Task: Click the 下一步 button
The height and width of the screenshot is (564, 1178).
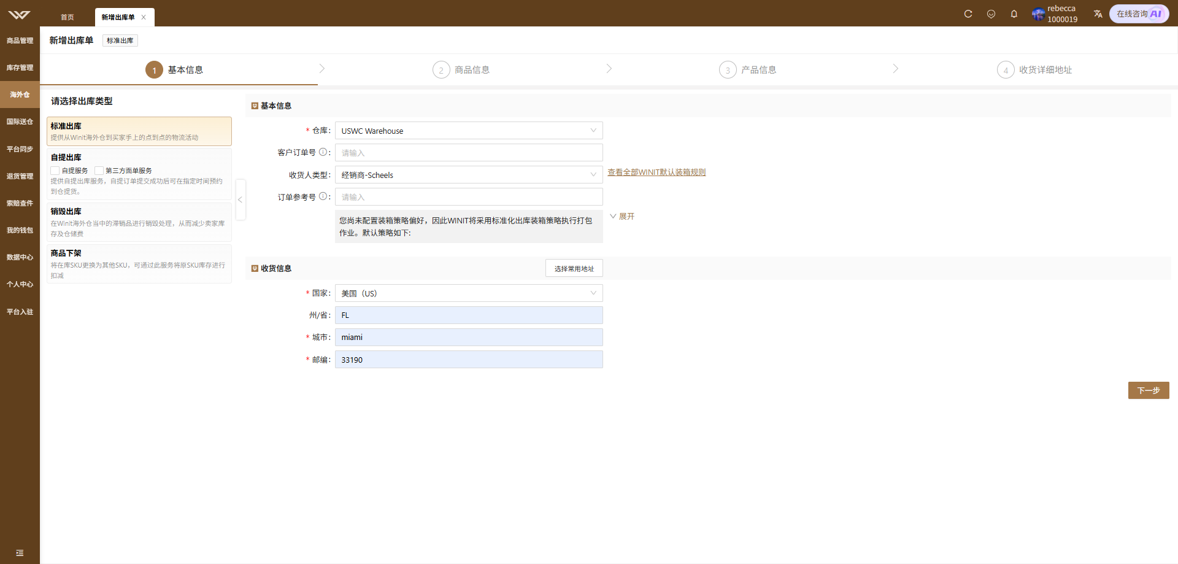Action: pyautogui.click(x=1149, y=390)
